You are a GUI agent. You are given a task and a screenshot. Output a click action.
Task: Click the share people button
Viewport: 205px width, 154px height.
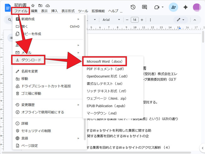[173, 7]
